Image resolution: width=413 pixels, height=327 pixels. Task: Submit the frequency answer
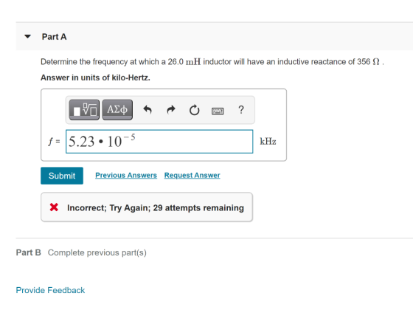click(62, 176)
